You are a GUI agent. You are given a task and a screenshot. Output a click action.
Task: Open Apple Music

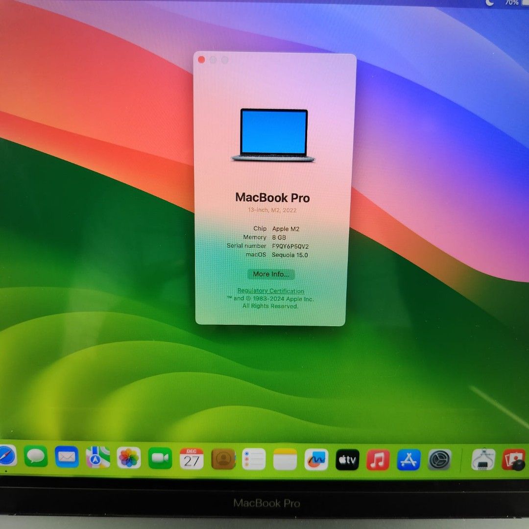[x=378, y=458]
